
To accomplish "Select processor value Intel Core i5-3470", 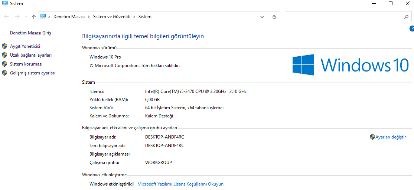I will click(196, 91).
